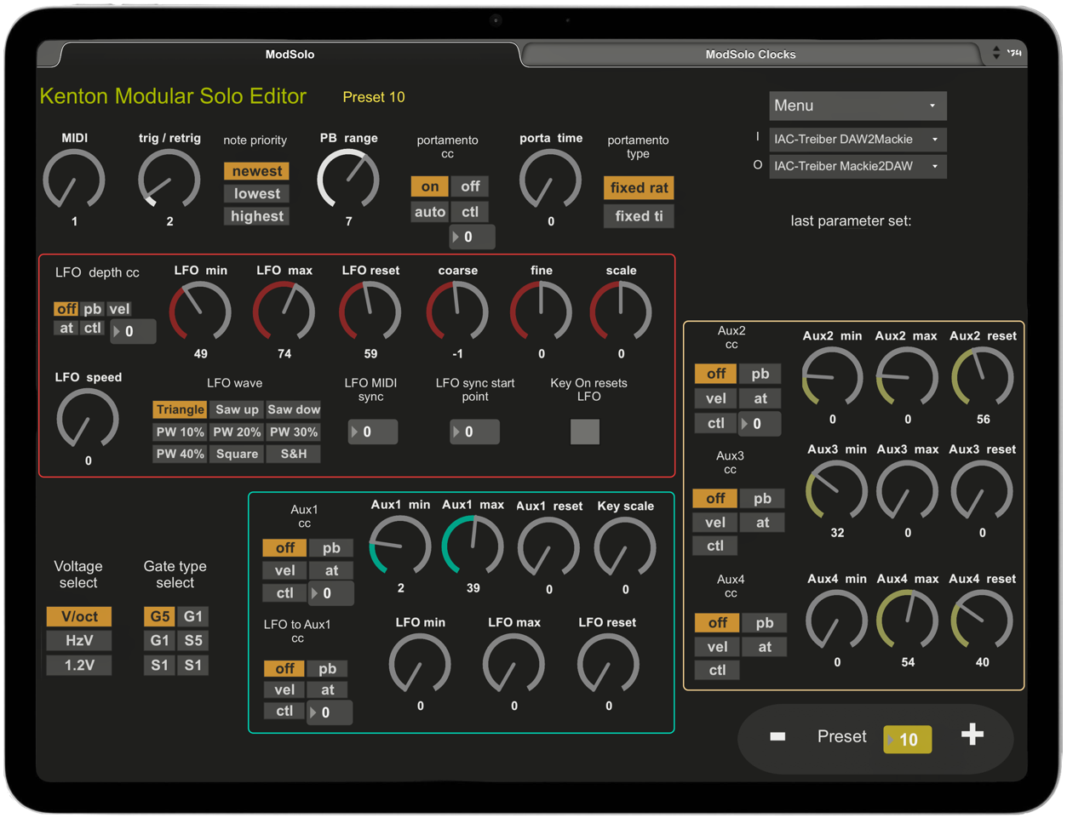Open the IAC-Treiber DAW2Mackie input dropdown
The height and width of the screenshot is (818, 1067).
(857, 140)
